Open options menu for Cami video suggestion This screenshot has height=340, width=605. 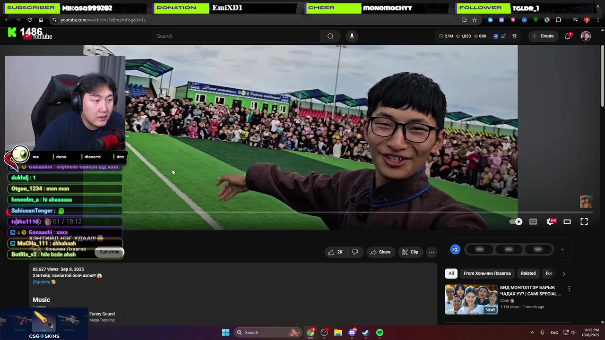(x=569, y=289)
